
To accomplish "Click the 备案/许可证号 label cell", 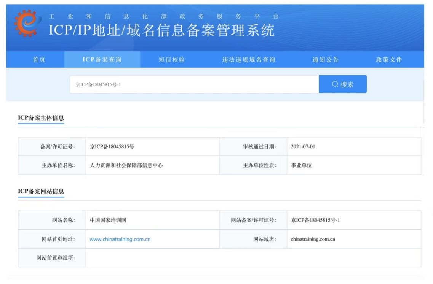I will pos(52,147).
